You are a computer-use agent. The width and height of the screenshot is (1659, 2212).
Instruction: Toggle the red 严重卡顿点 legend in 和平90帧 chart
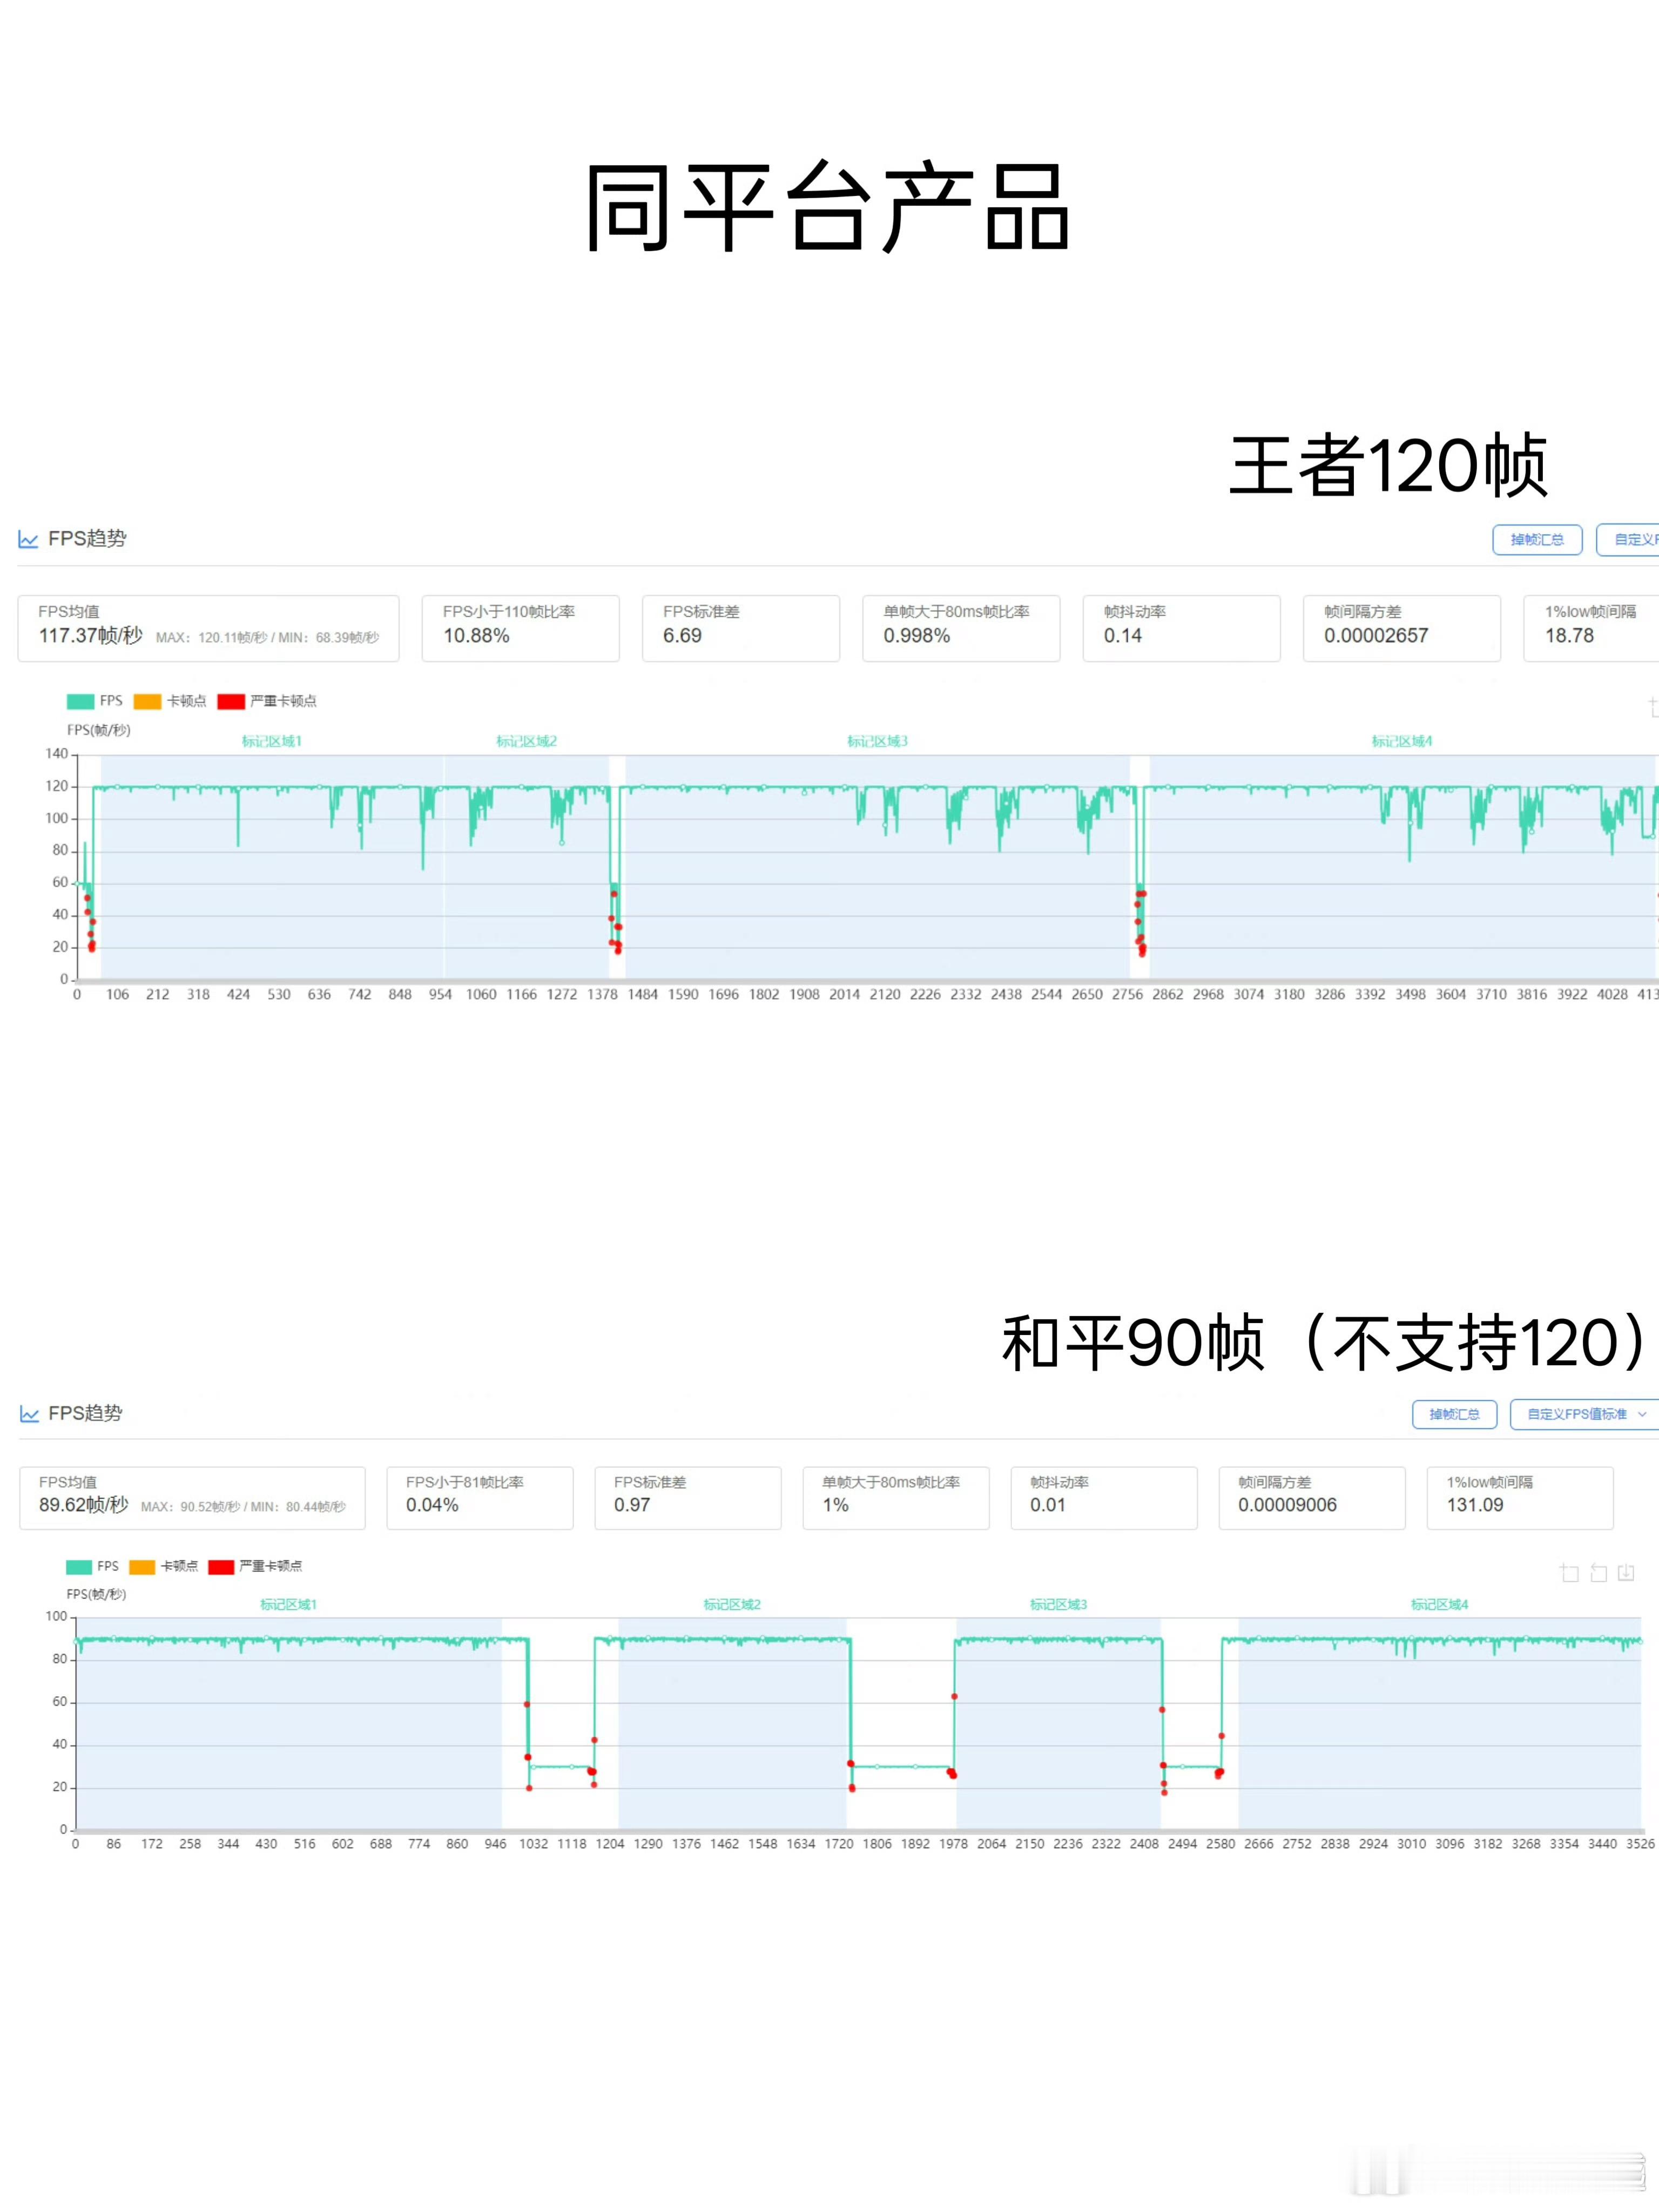(255, 1566)
